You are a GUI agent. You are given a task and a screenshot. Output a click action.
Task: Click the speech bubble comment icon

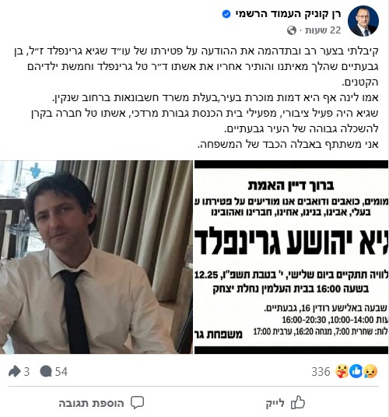click(137, 403)
